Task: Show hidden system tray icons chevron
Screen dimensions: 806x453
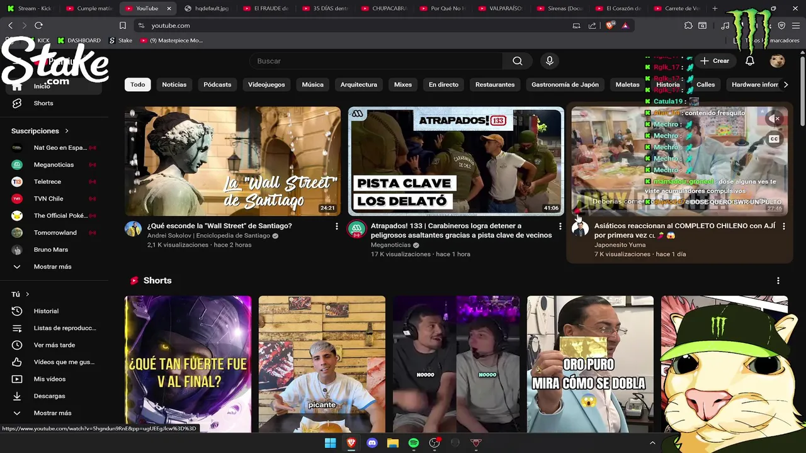Action: [x=652, y=443]
